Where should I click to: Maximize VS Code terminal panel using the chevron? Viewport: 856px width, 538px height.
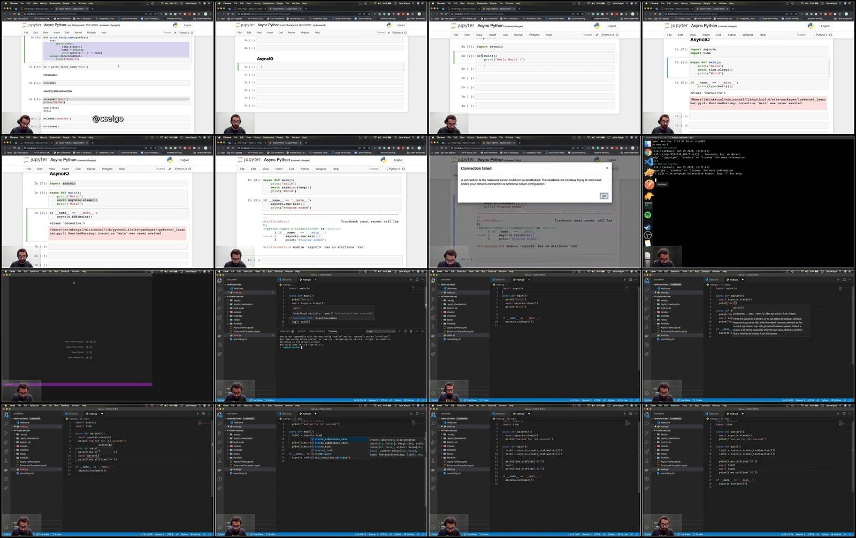(x=417, y=331)
